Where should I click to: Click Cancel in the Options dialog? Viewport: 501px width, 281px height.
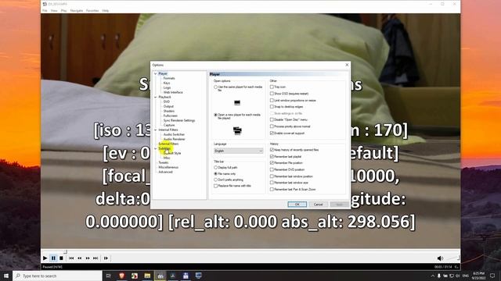(319, 205)
